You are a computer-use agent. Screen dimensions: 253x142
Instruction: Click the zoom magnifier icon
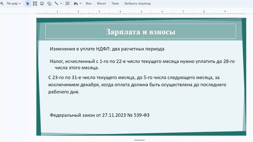coord(2,4)
